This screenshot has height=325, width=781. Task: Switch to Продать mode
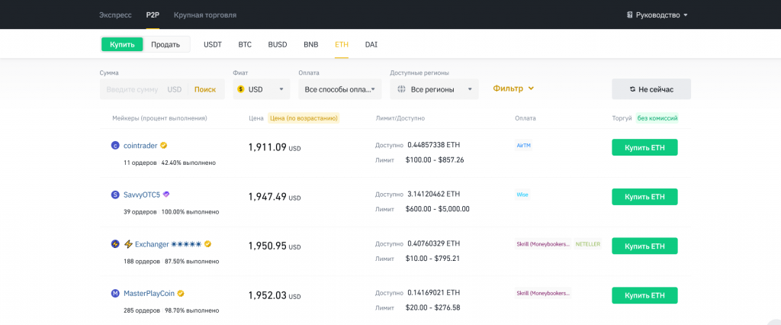point(166,44)
